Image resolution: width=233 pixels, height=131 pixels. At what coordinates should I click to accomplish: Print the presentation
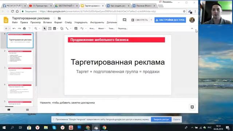pos(24,28)
